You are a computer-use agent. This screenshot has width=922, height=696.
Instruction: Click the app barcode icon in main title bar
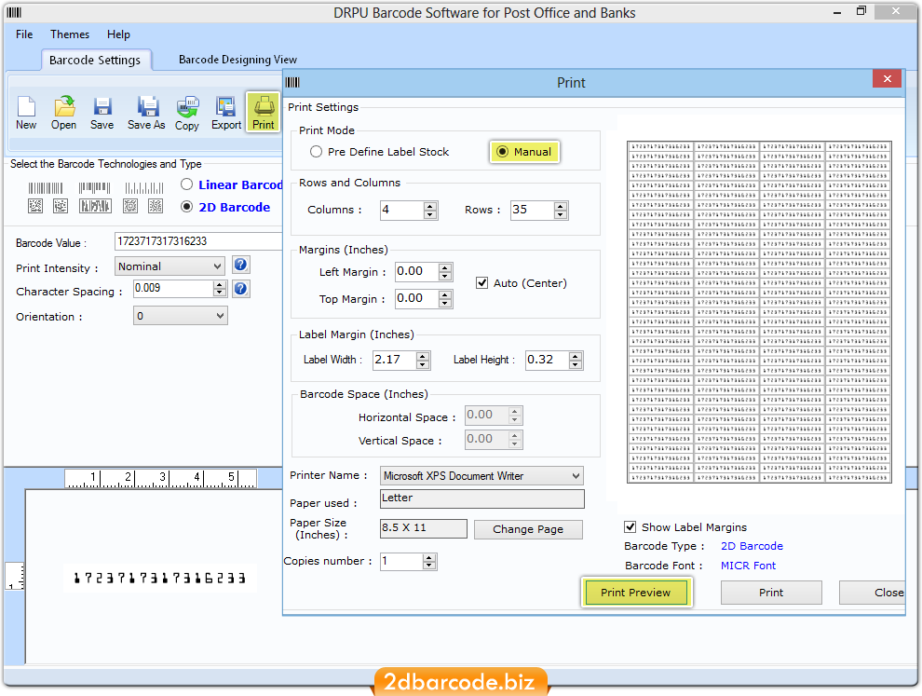14,12
